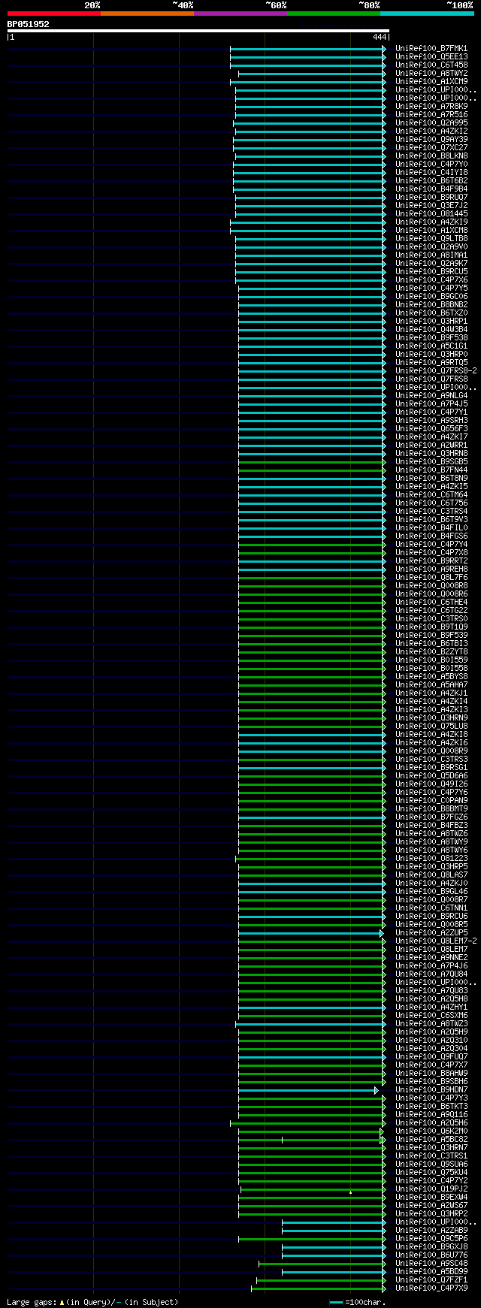481x1308 pixels.
Task: Select hit UniRef100_Q8L7F6
Action: [x=431, y=578]
